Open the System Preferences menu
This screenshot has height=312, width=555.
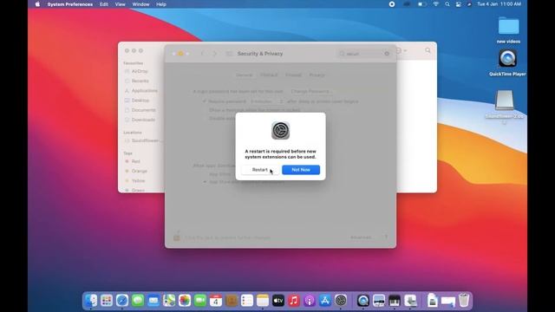(69, 4)
